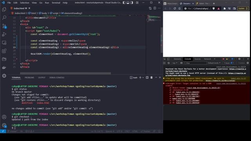251x141 pixels.
Task: Kill terminal with trash icon
Action: click(151, 78)
